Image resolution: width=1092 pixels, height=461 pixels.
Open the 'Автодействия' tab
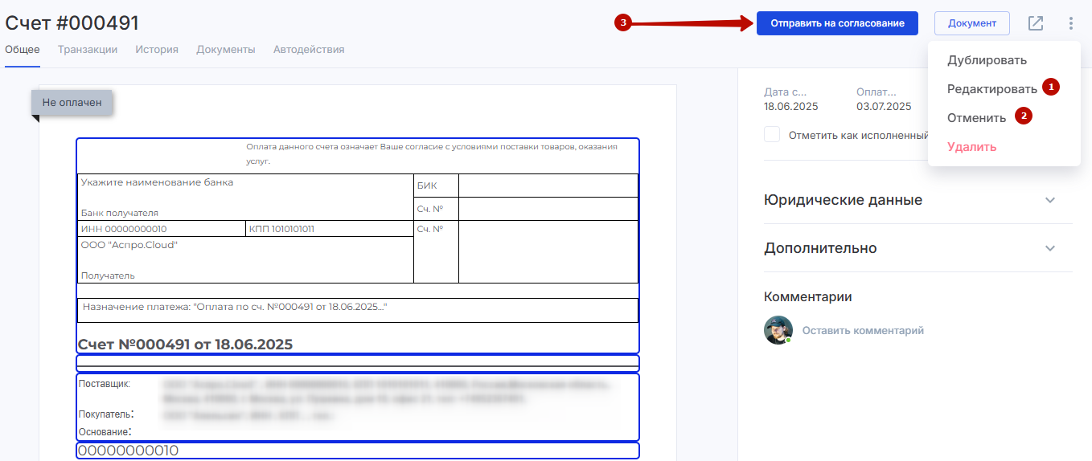[x=309, y=50]
